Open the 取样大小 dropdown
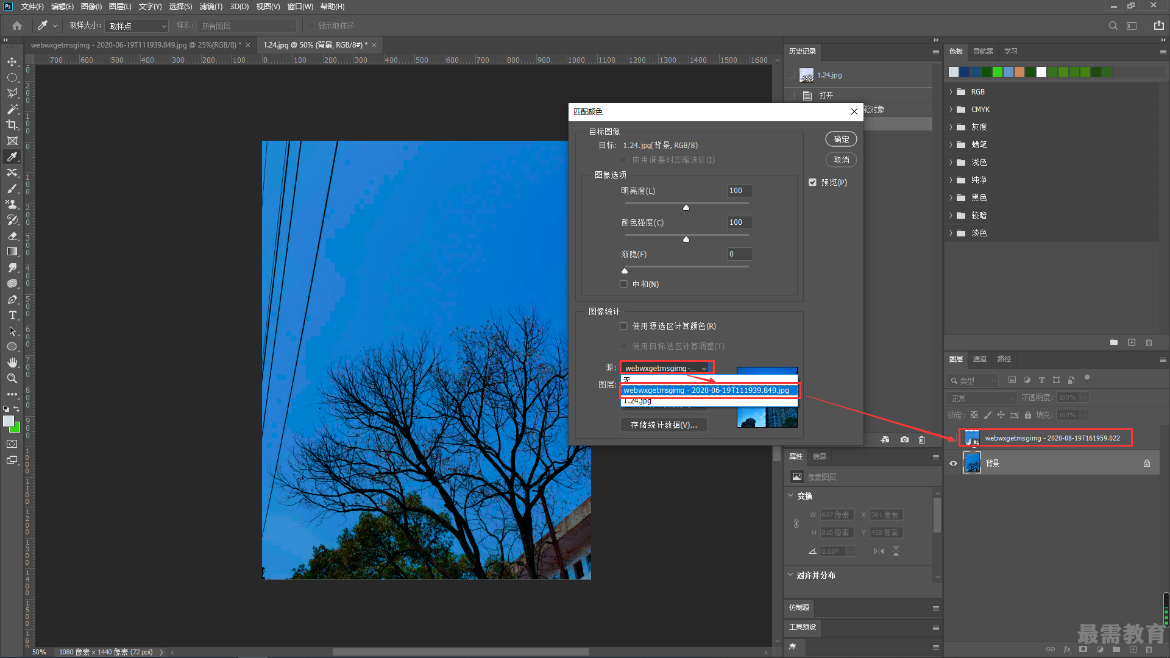The image size is (1170, 658). (136, 26)
